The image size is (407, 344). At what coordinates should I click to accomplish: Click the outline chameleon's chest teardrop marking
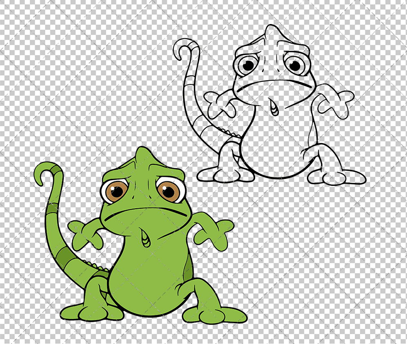(274, 107)
